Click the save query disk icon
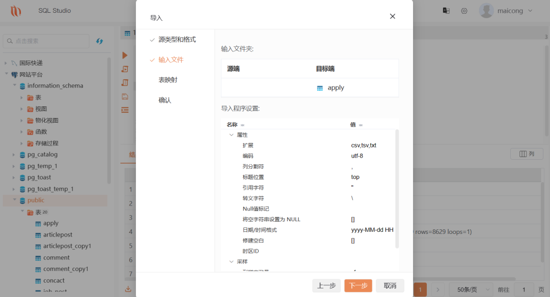Image resolution: width=550 pixels, height=297 pixels. 125,97
